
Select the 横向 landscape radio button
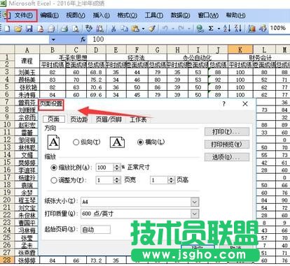[140, 142]
